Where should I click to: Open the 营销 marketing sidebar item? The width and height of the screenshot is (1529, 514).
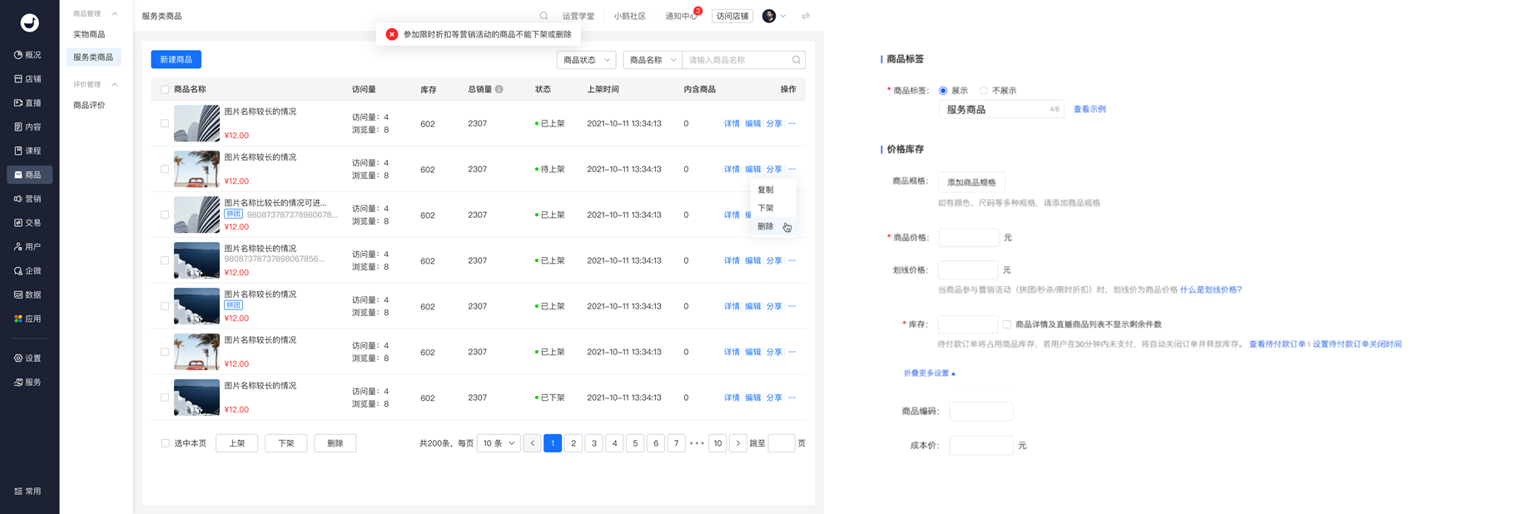pos(29,199)
